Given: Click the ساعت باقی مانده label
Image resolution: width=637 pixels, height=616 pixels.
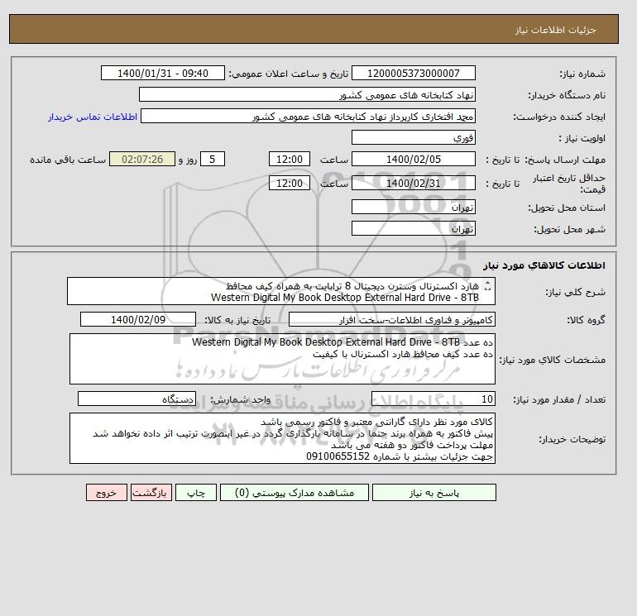Looking at the screenshot, I should 68,160.
